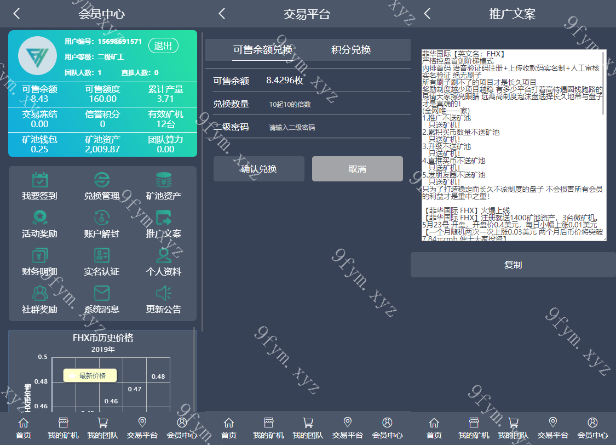Tap 首页 home icon in 交易平台 screen
The height and width of the screenshot is (445, 616).
[x=229, y=423]
